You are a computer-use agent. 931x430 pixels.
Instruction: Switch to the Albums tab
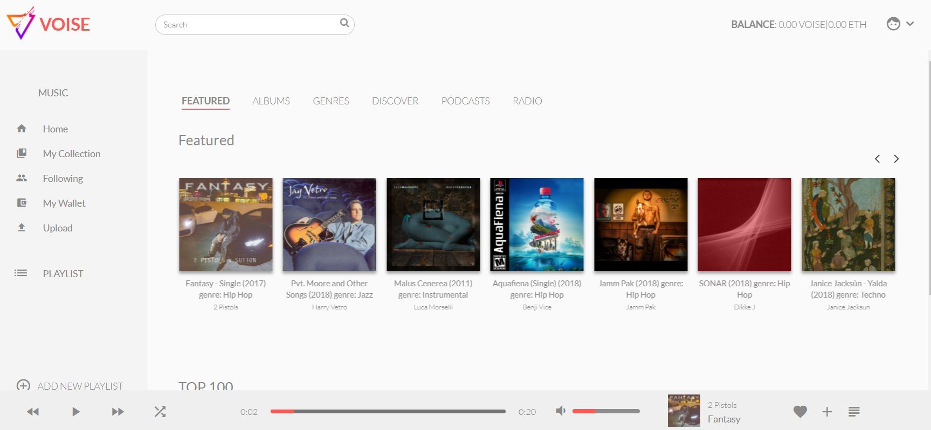(271, 101)
